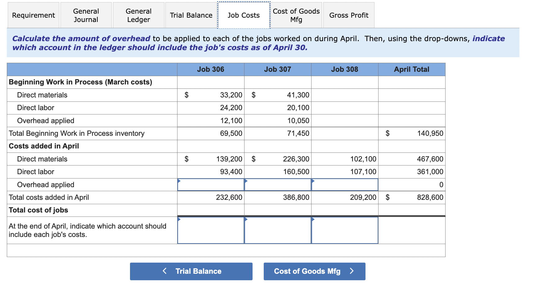Open the account dropdown for Job 306

(x=210, y=230)
